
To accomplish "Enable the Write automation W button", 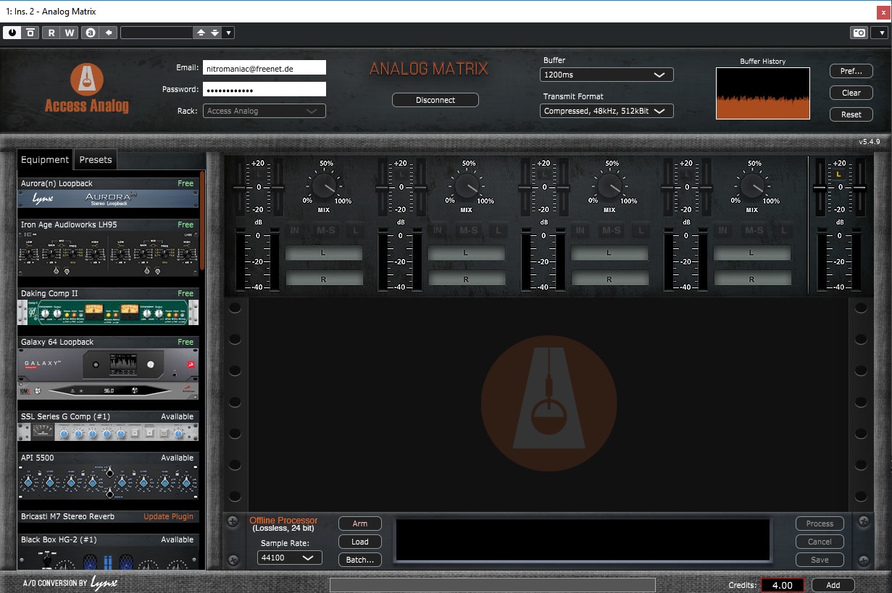I will click(69, 33).
